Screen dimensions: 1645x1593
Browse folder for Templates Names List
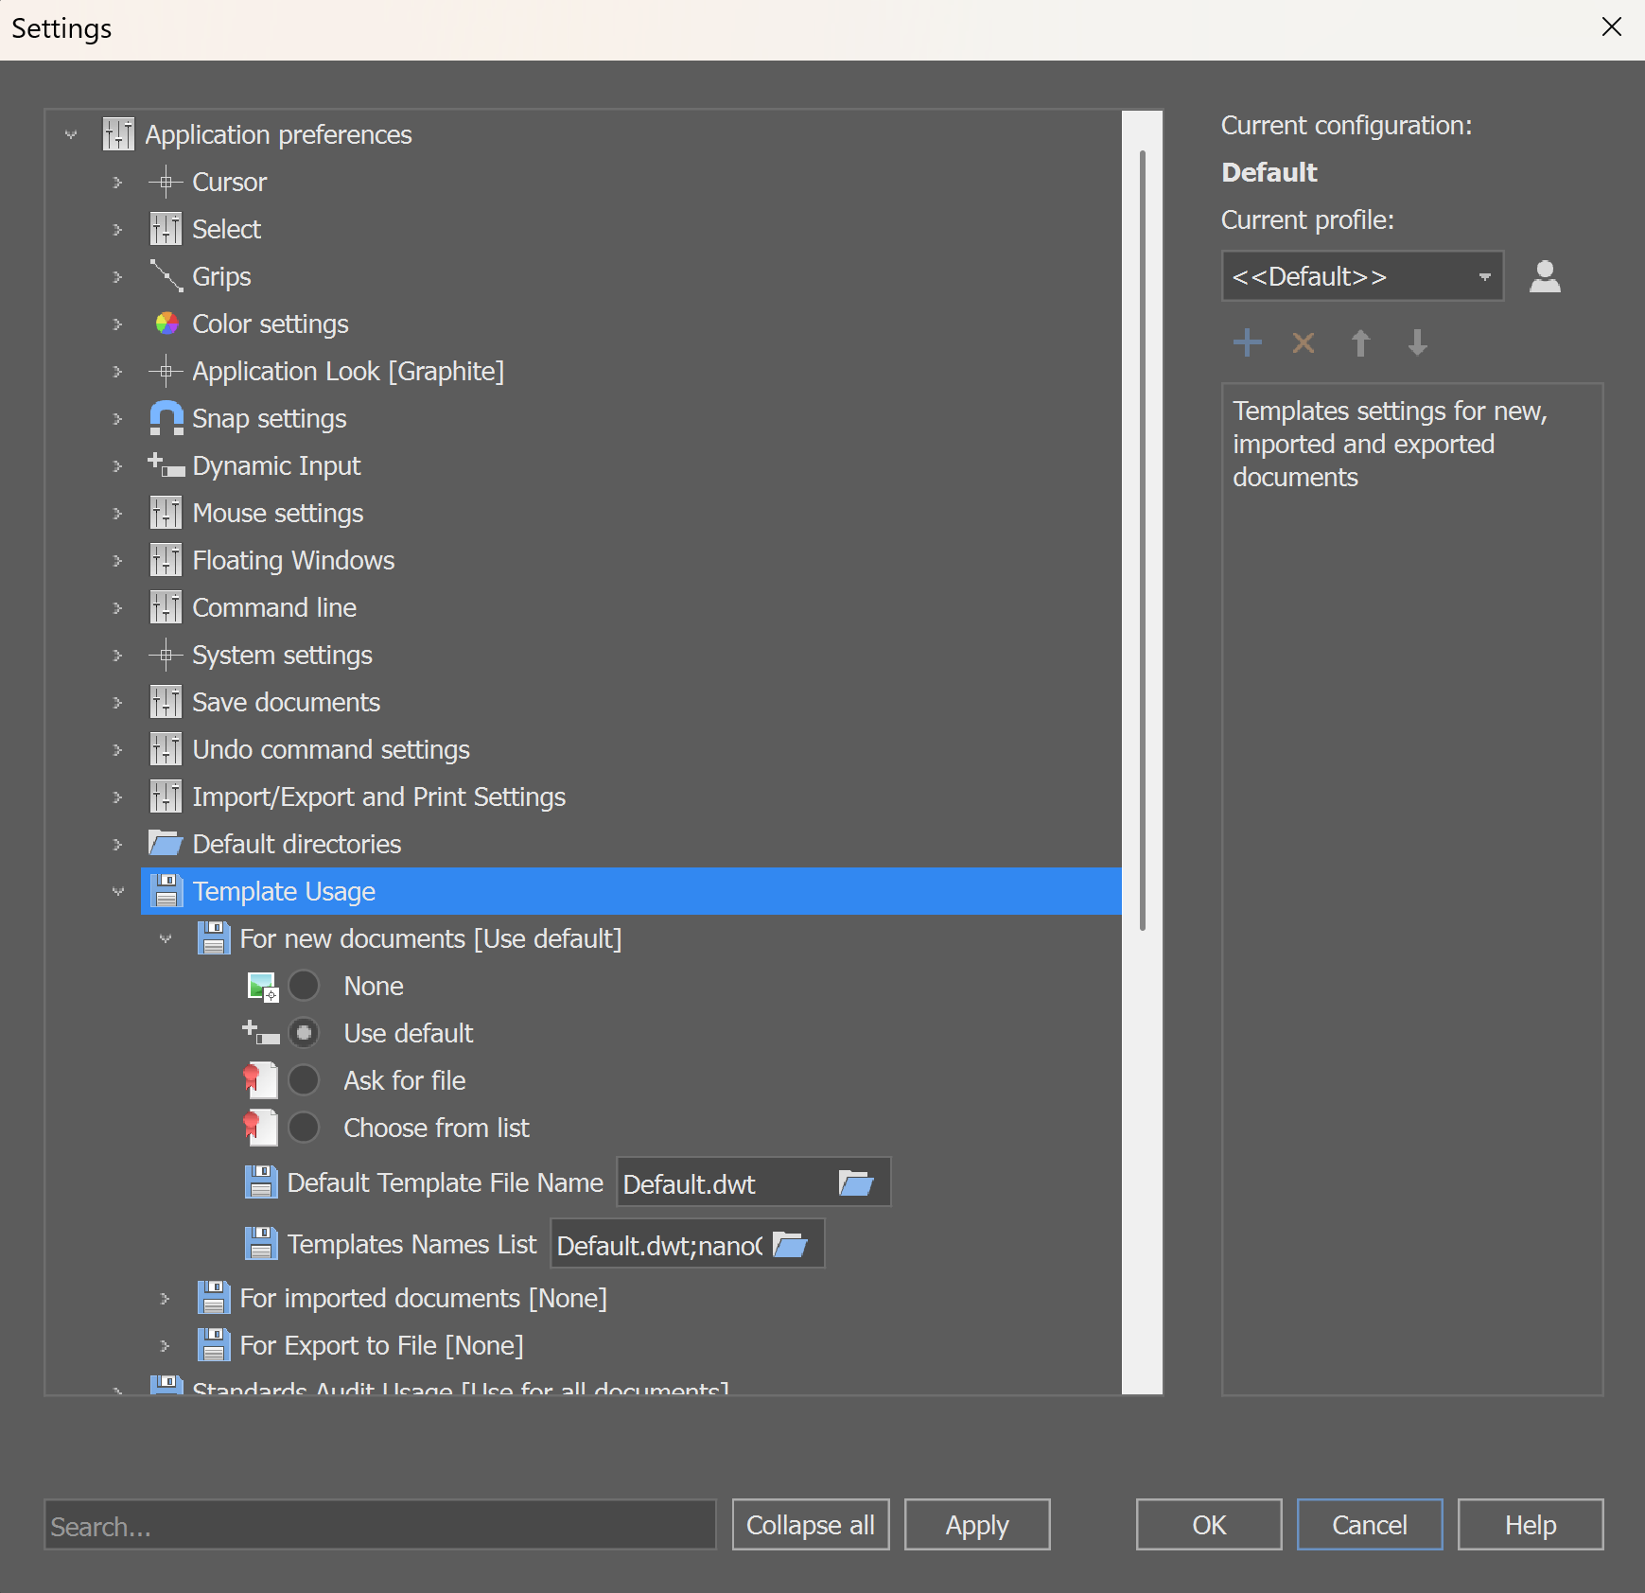pos(790,1244)
